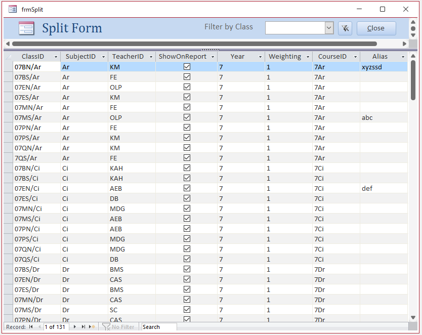Open the Filter by Class combo box dropdown
The height and width of the screenshot is (335, 422).
(x=329, y=28)
